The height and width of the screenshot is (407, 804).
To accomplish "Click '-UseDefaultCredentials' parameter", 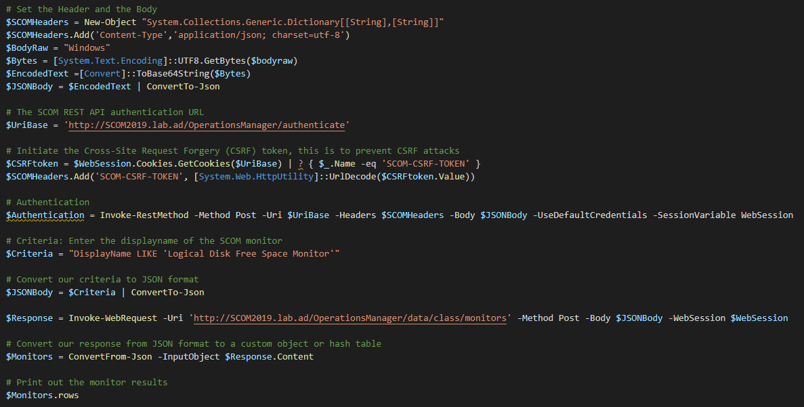I will pyautogui.click(x=590, y=215).
